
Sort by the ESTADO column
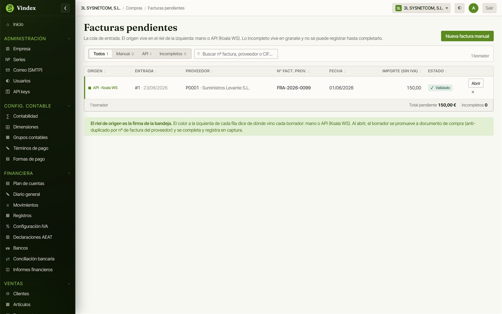(438, 71)
